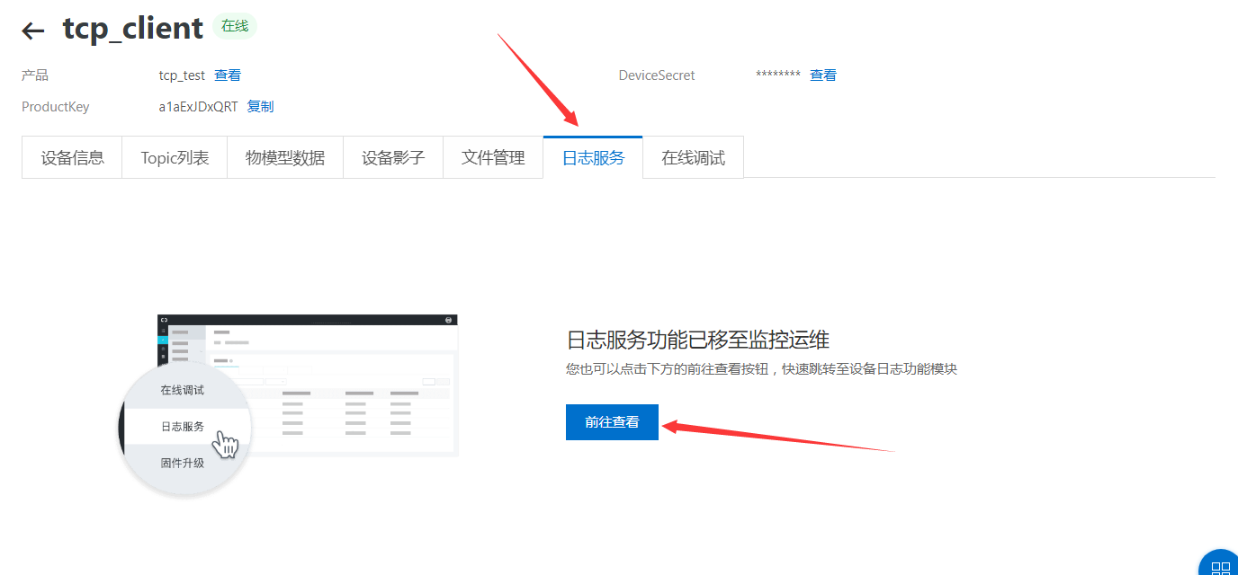This screenshot has width=1238, height=575.
Task: Click the back arrow next to tcp_client
Action: tap(32, 30)
